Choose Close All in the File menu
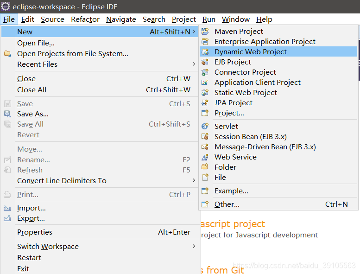 pyautogui.click(x=100, y=89)
